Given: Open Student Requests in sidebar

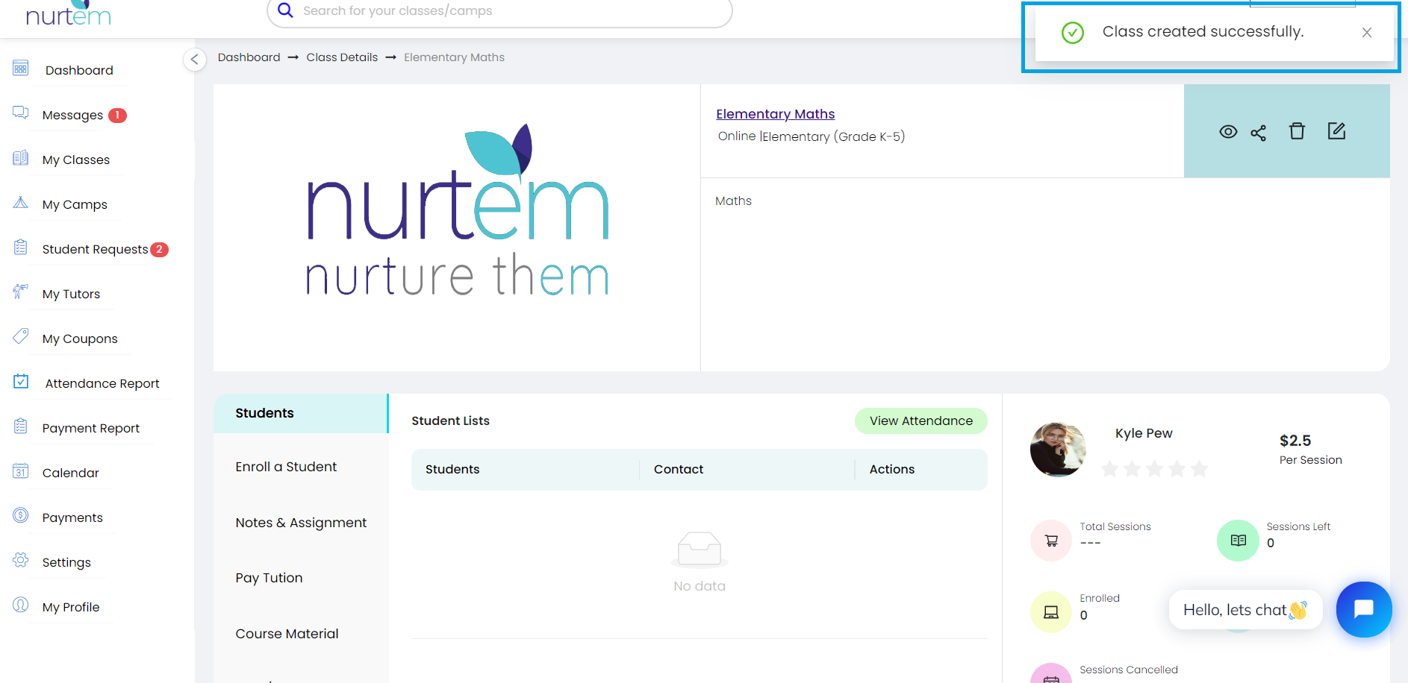Looking at the screenshot, I should coord(95,249).
